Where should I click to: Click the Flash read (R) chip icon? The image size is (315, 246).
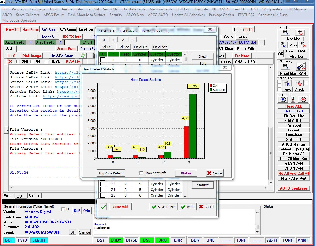(x=286, y=32)
